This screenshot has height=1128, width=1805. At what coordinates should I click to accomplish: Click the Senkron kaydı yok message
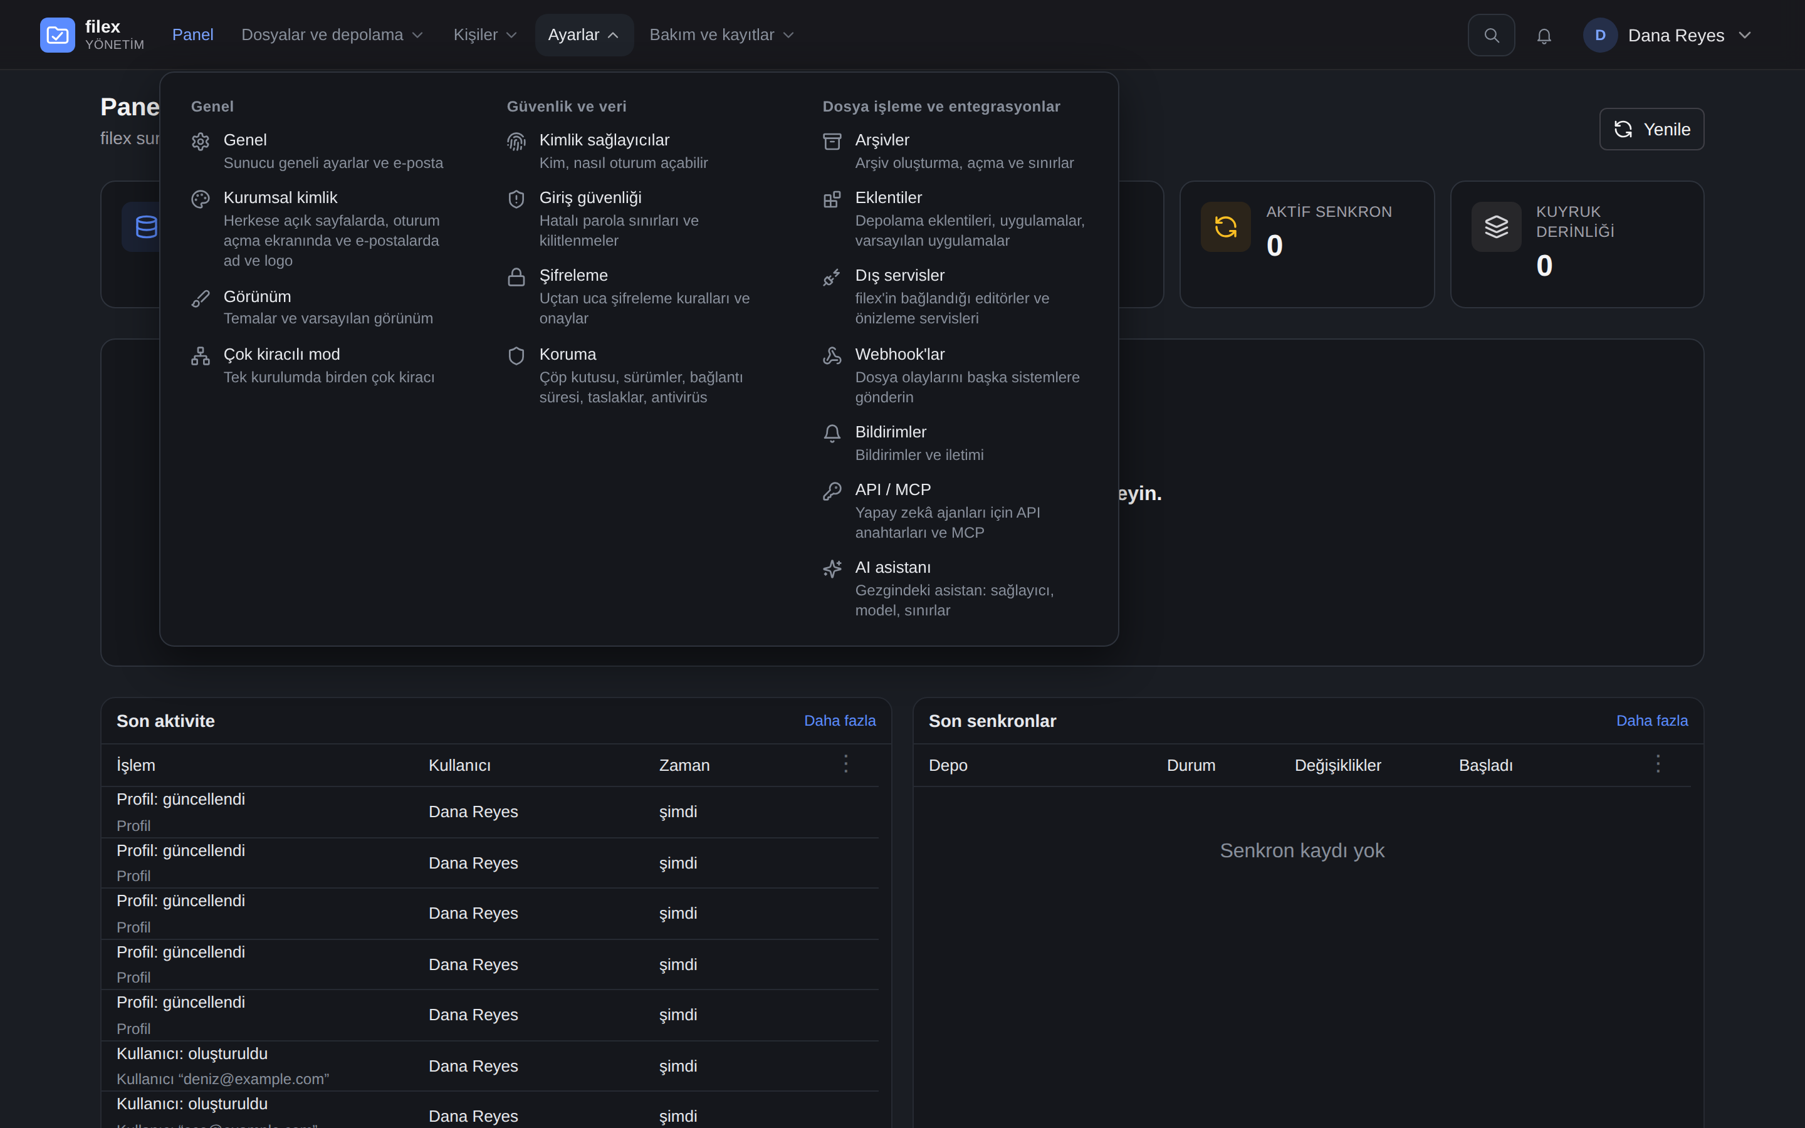tap(1302, 850)
